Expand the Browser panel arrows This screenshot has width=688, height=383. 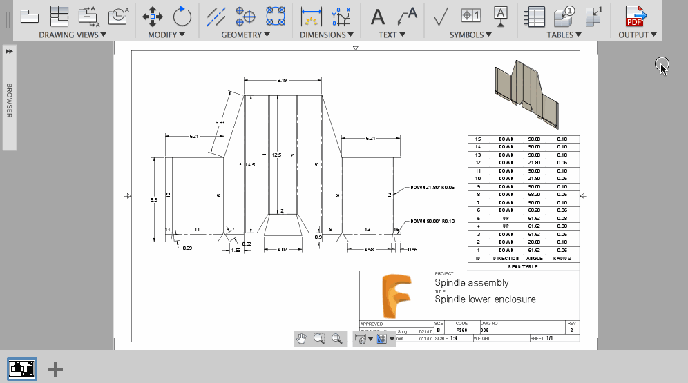coord(10,52)
